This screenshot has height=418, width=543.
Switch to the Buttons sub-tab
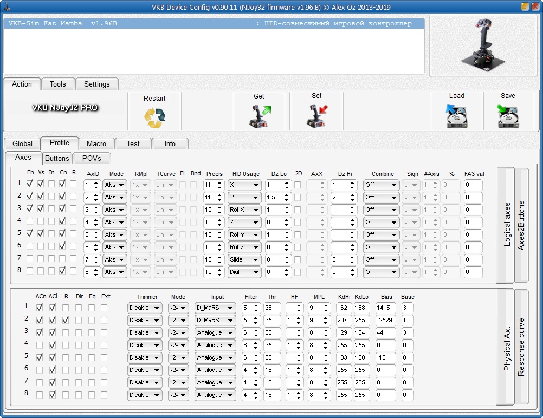point(57,158)
